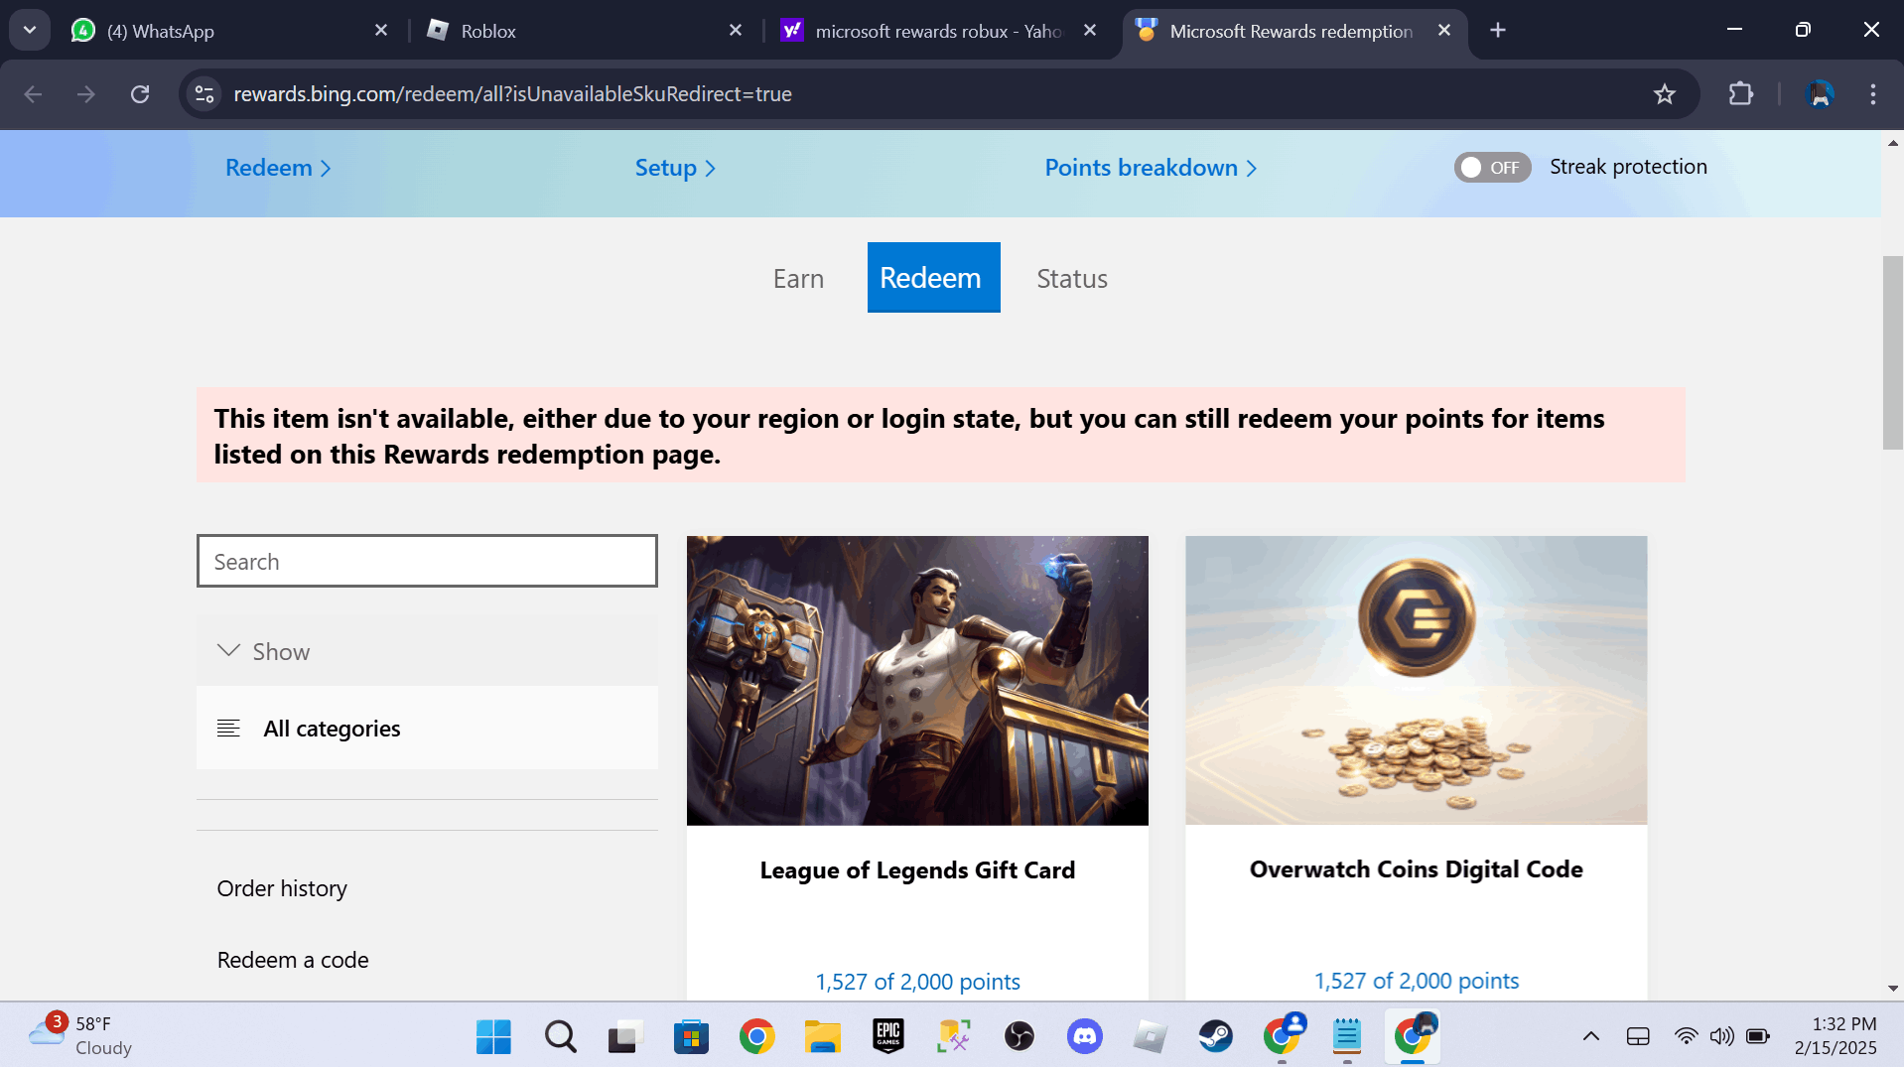Viewport: 1904px width, 1067px height.
Task: Launch OBS Studio from the taskbar
Action: 1019,1036
